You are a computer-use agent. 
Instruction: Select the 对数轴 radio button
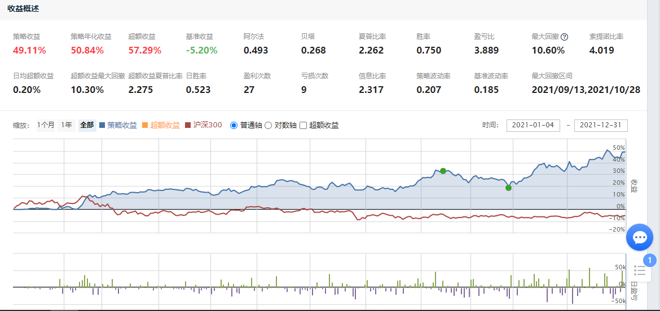(x=268, y=125)
